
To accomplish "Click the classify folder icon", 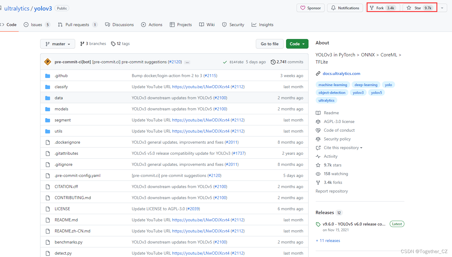I will click(x=48, y=87).
